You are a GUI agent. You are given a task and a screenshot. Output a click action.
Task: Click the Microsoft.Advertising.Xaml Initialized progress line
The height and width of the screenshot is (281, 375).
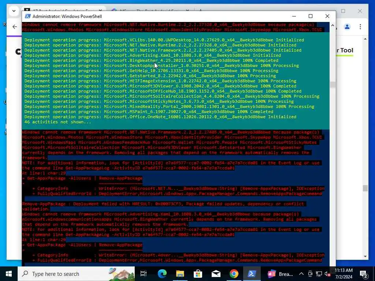click(153, 56)
